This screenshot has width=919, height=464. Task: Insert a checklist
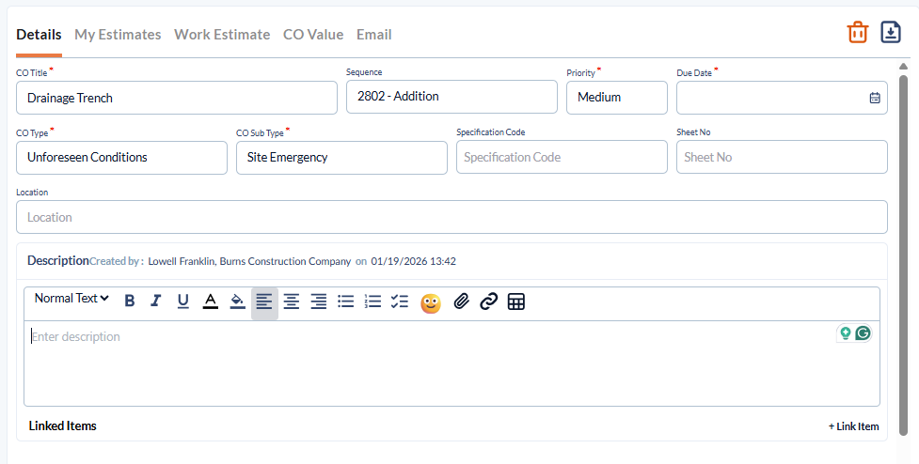pyautogui.click(x=400, y=302)
